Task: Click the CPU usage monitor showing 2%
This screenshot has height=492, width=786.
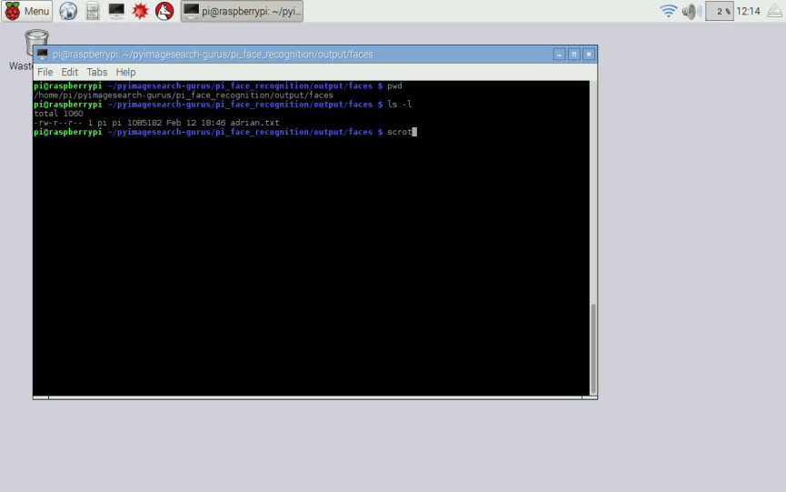Action: coord(720,11)
